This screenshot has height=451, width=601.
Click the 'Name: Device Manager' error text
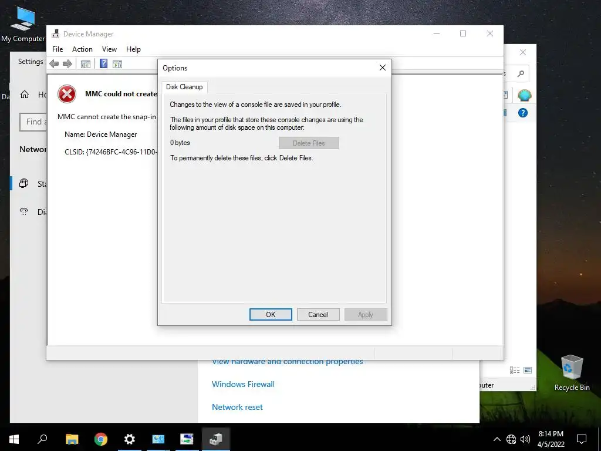click(x=101, y=134)
